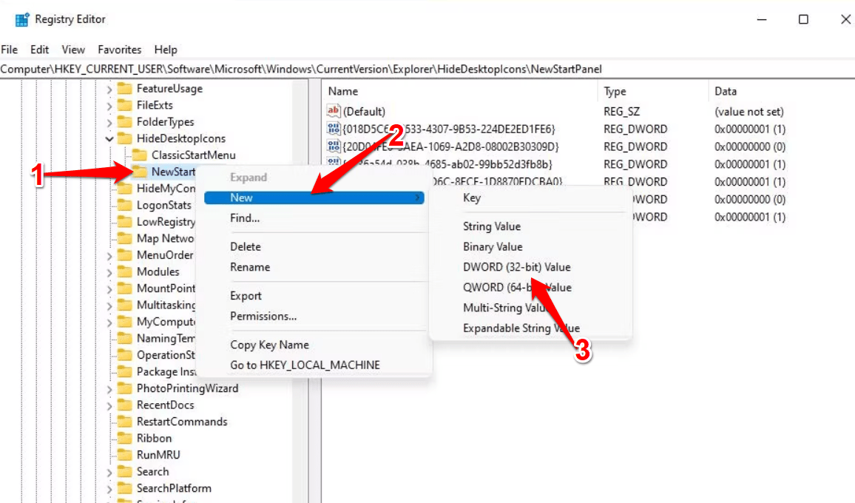The image size is (855, 503).
Task: Click the ClassicStartMenu folder icon
Action: (140, 155)
